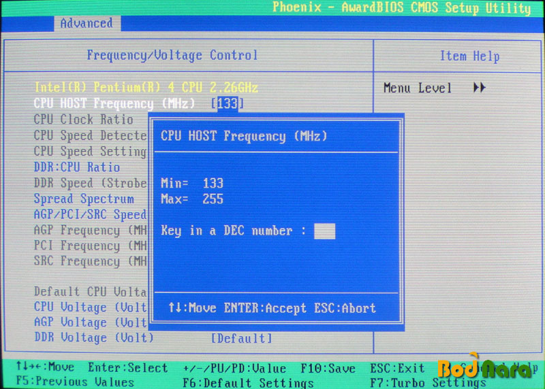This screenshot has width=545, height=389.
Task: Select the AGP Frequency row
Action: (x=91, y=230)
